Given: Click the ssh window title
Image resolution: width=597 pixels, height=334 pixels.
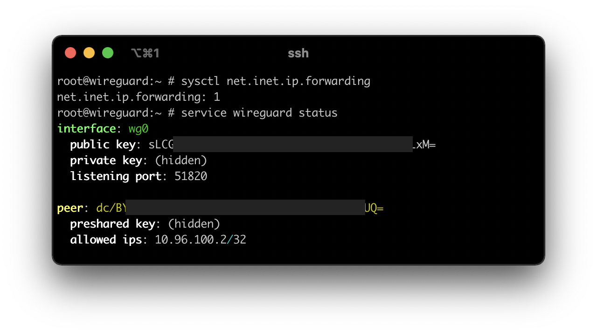Looking at the screenshot, I should click(x=298, y=53).
